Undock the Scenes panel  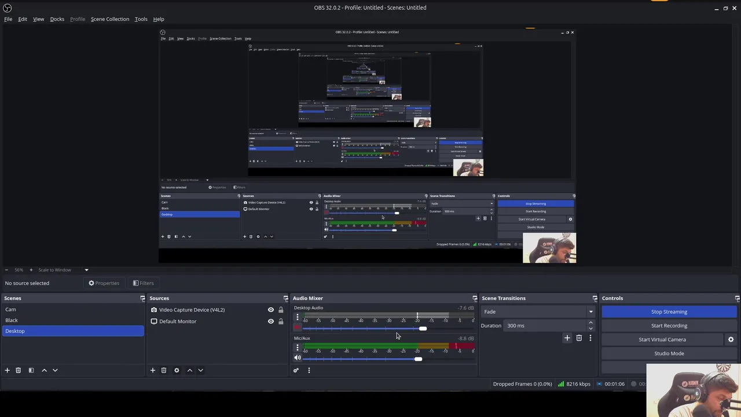[x=142, y=298]
